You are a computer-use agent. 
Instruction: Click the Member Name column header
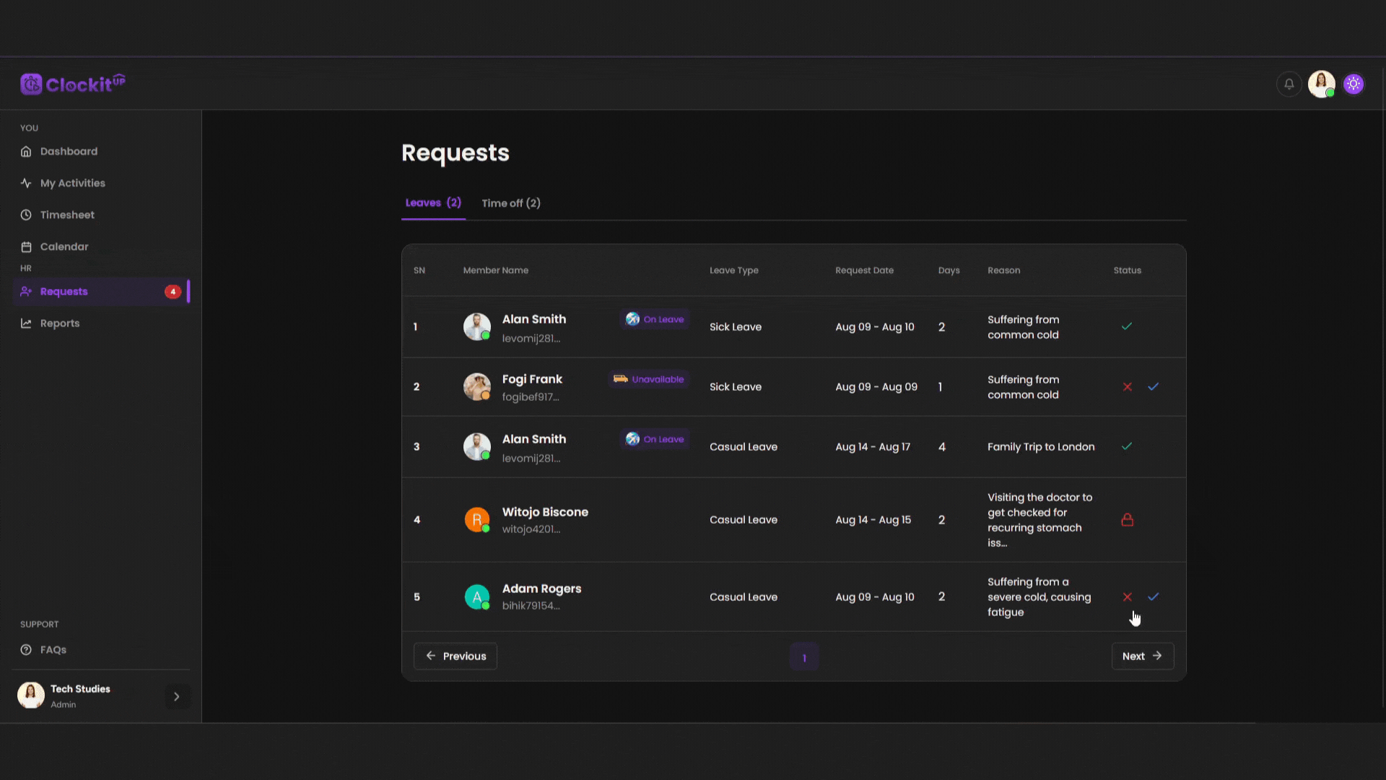pos(495,270)
